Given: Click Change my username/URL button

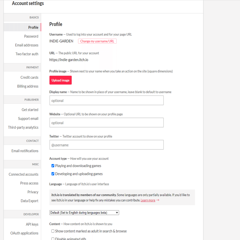Looking at the screenshot, I should 97,41.
